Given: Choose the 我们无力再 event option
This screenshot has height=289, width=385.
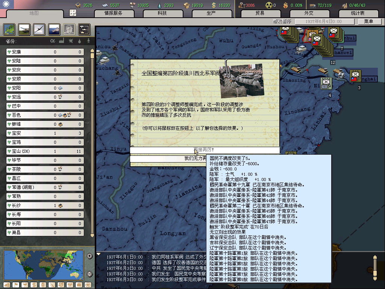Looking at the screenshot, I should pyautogui.click(x=168, y=159).
